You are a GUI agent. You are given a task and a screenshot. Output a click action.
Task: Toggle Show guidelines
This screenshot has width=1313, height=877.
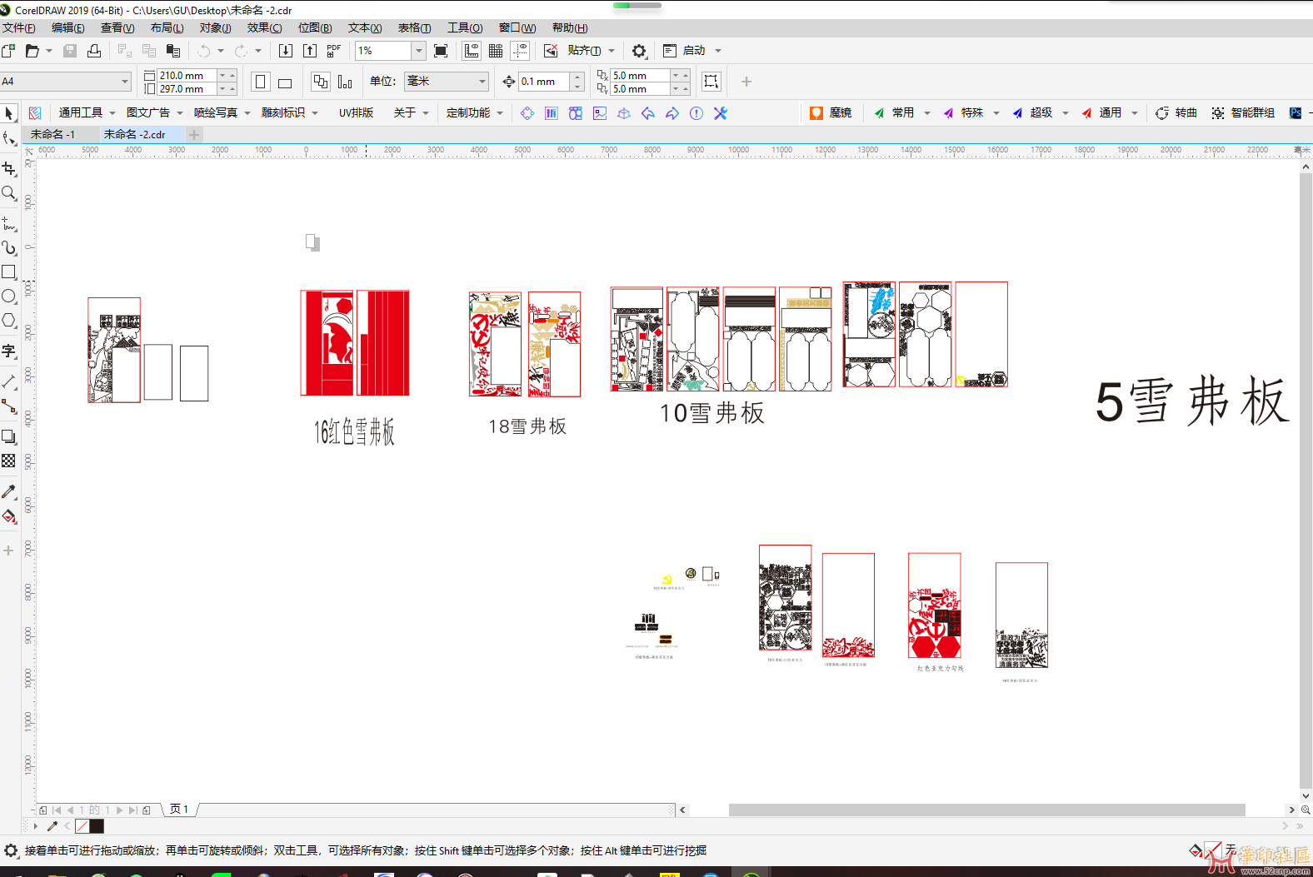520,51
